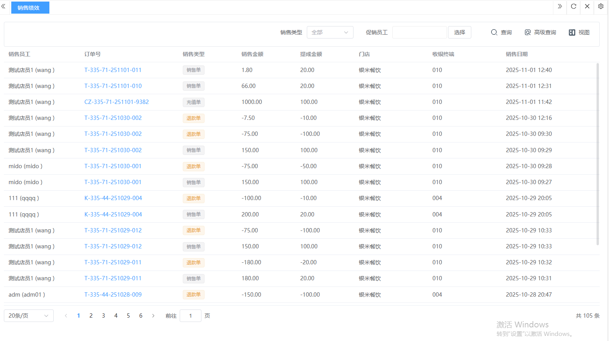Click the 促销员工 input field

point(419,32)
